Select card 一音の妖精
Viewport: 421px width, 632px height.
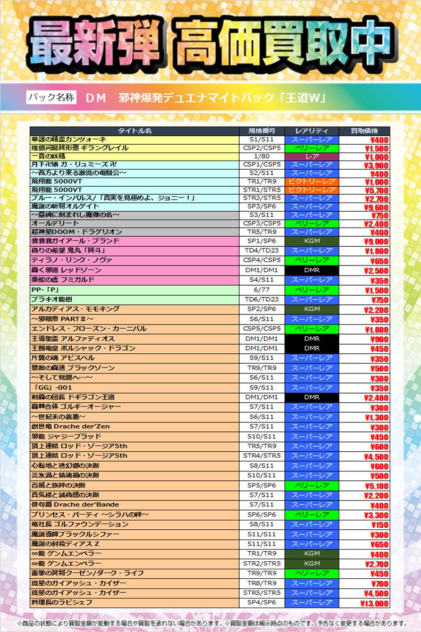coord(48,156)
